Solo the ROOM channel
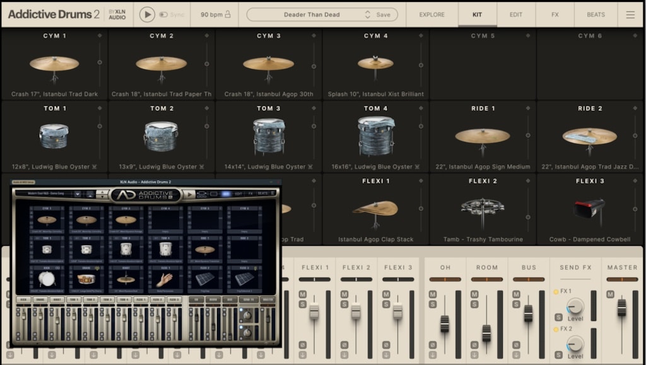The height and width of the screenshot is (365, 646). point(474,304)
